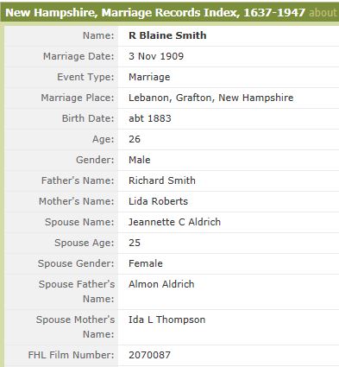The image size is (339, 367).
Task: Select spouse mother Ida L Thompson
Action: coord(167,320)
